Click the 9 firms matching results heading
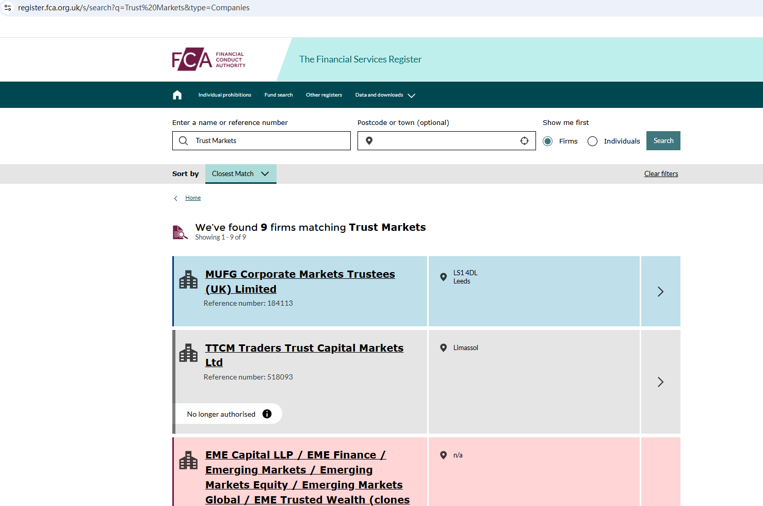763x506 pixels. [x=311, y=227]
